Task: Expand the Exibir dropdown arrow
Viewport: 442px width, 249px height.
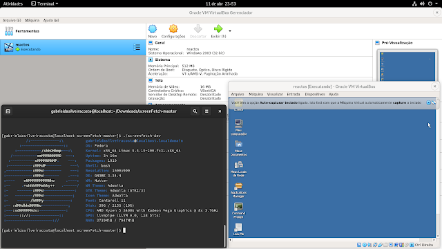Action: pyautogui.click(x=230, y=31)
